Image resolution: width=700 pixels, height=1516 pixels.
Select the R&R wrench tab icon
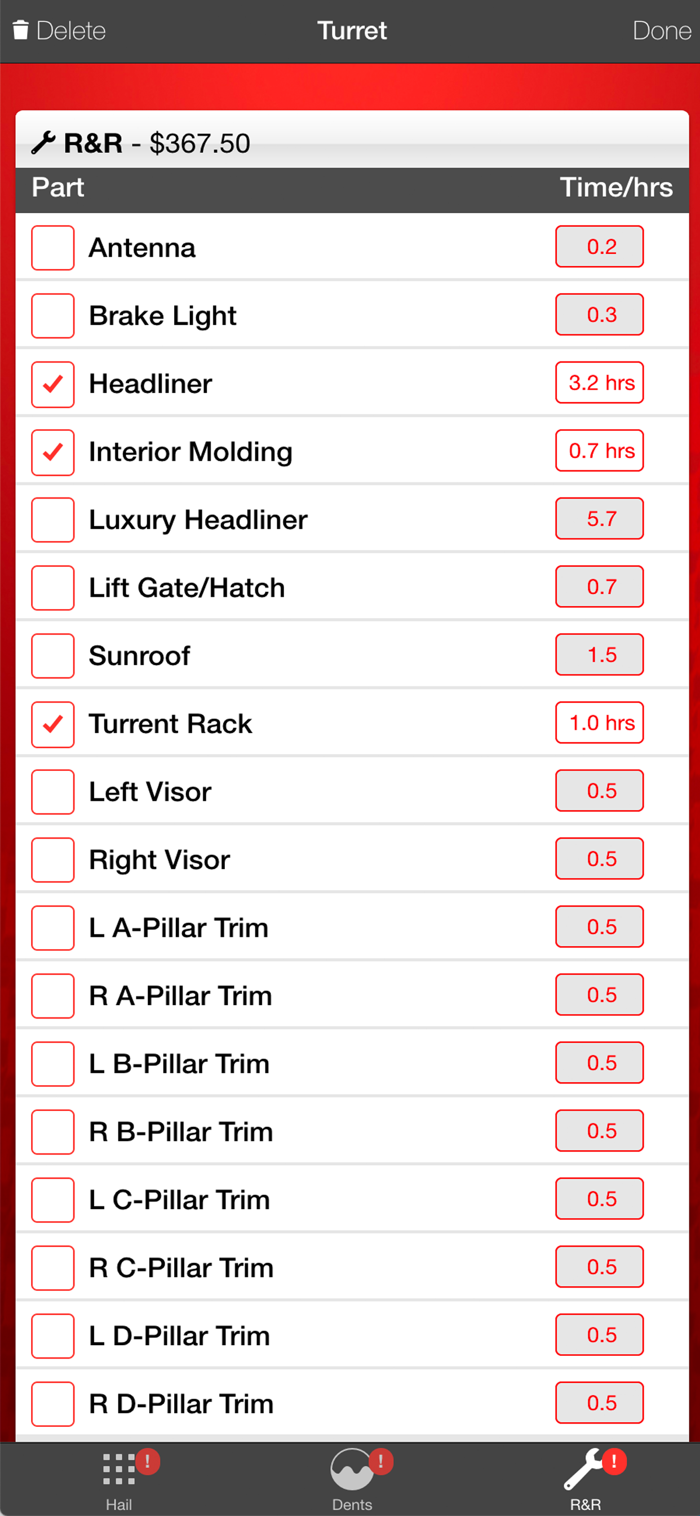pos(582,1469)
